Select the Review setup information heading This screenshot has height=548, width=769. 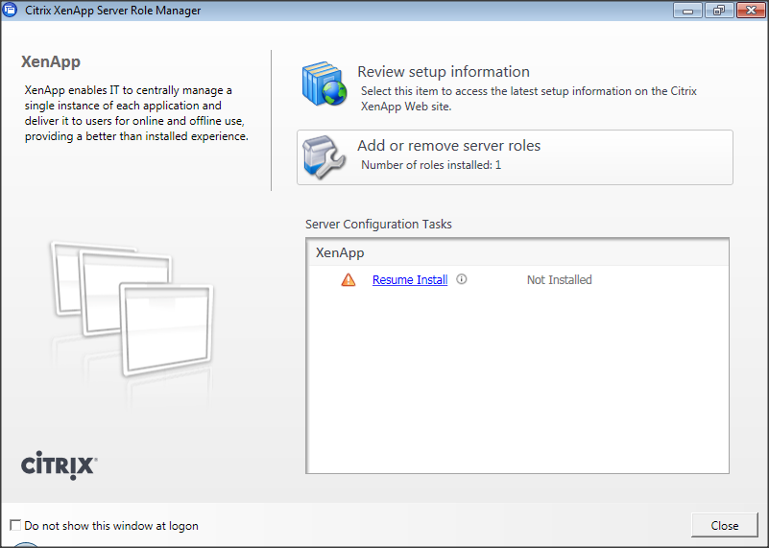tap(443, 72)
